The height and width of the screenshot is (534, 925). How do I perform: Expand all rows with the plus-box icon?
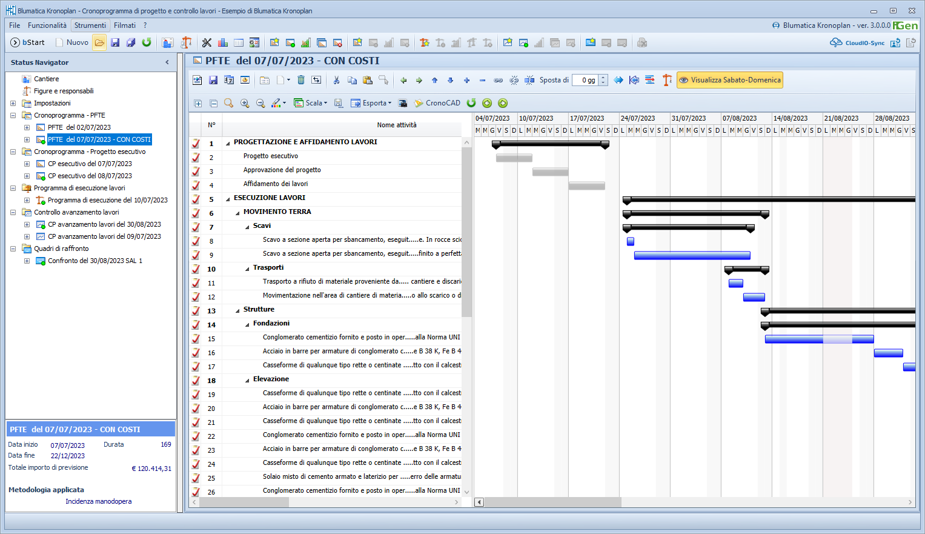point(198,103)
